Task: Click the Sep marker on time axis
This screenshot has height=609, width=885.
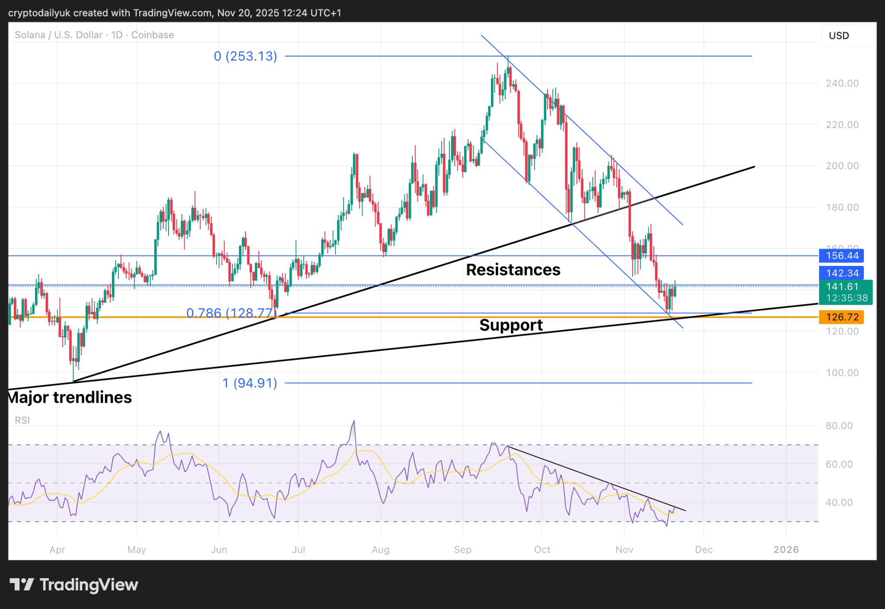Action: (462, 550)
